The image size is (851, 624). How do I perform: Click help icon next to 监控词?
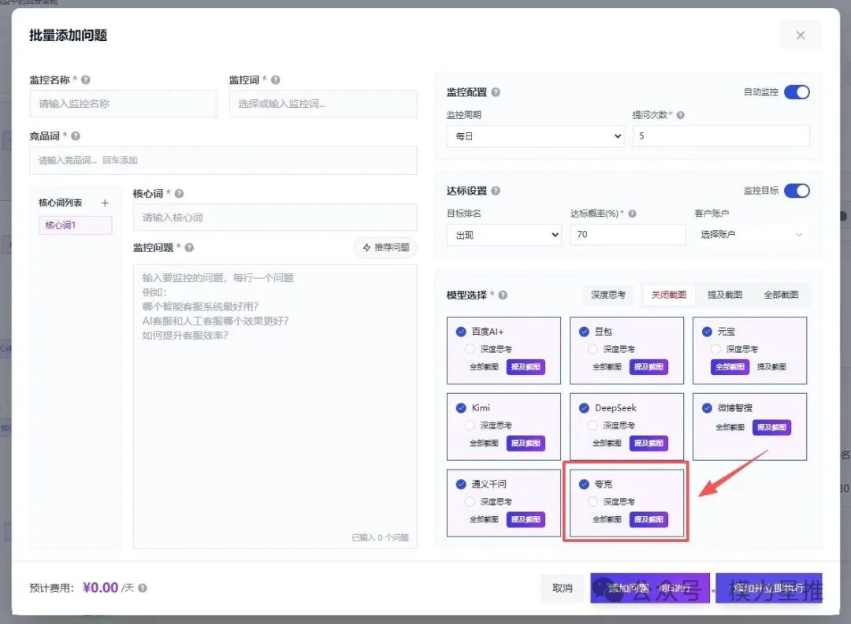pyautogui.click(x=276, y=80)
